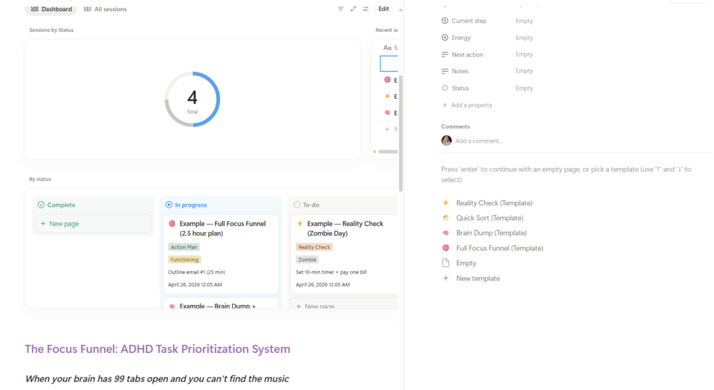Click the empty circle icon beside To-do
This screenshot has width=714, height=390.
297,205
